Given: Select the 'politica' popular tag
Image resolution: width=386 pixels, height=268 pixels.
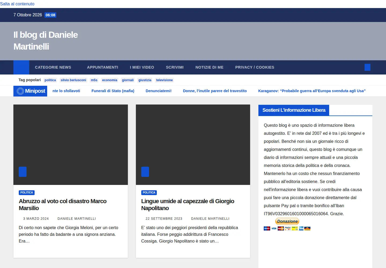Looking at the screenshot, I should tap(50, 80).
